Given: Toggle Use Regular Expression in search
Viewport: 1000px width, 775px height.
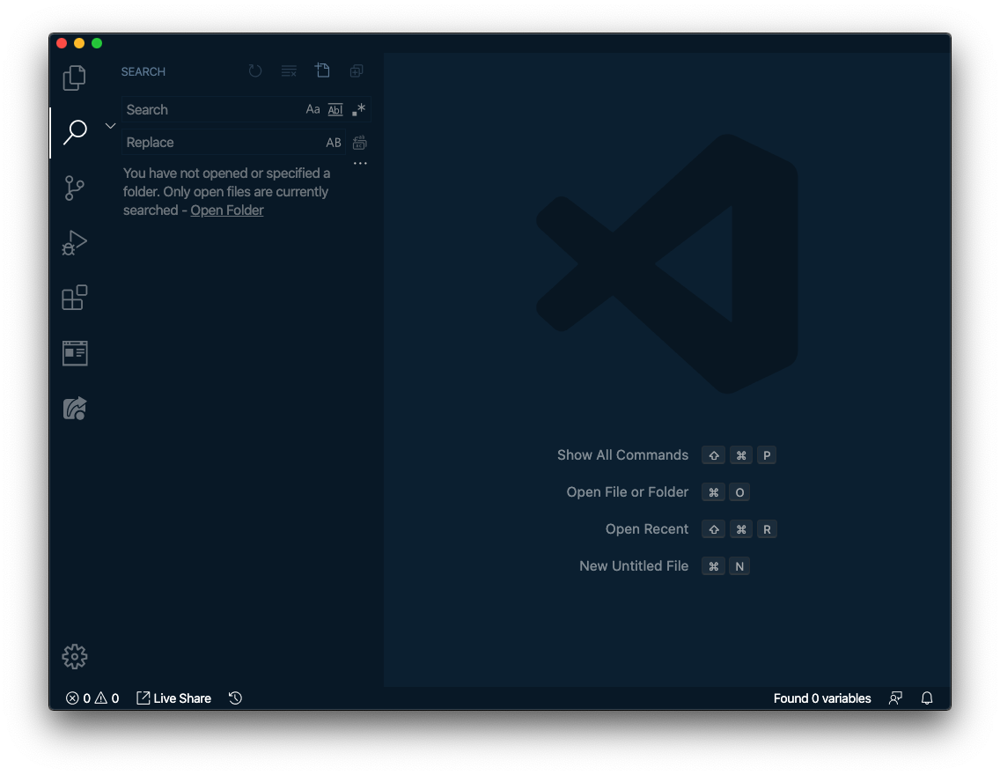Looking at the screenshot, I should [x=359, y=109].
